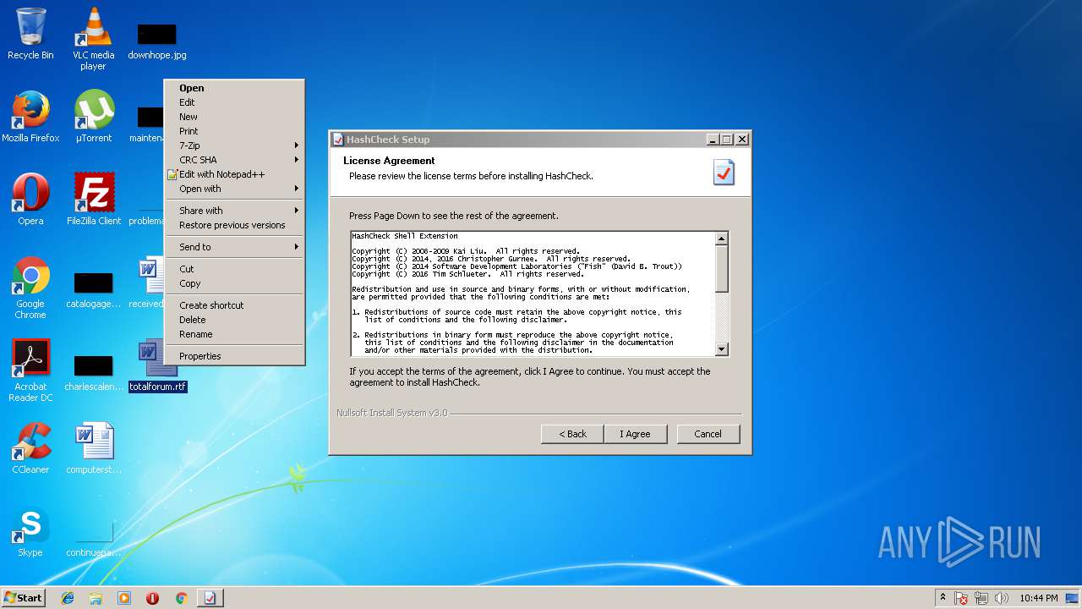The image size is (1082, 609).
Task: Choose Open in the context menu
Action: click(234, 88)
